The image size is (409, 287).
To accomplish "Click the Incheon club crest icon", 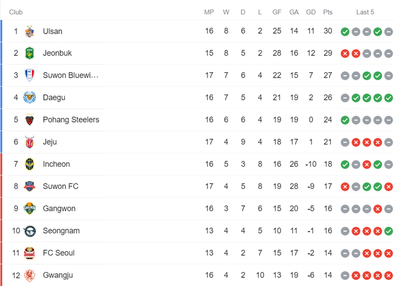I will tap(29, 164).
